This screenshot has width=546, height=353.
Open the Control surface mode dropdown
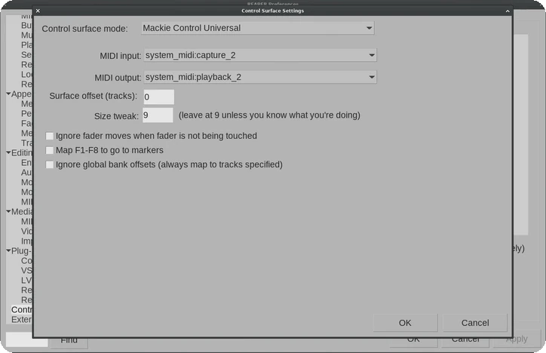[x=258, y=28]
